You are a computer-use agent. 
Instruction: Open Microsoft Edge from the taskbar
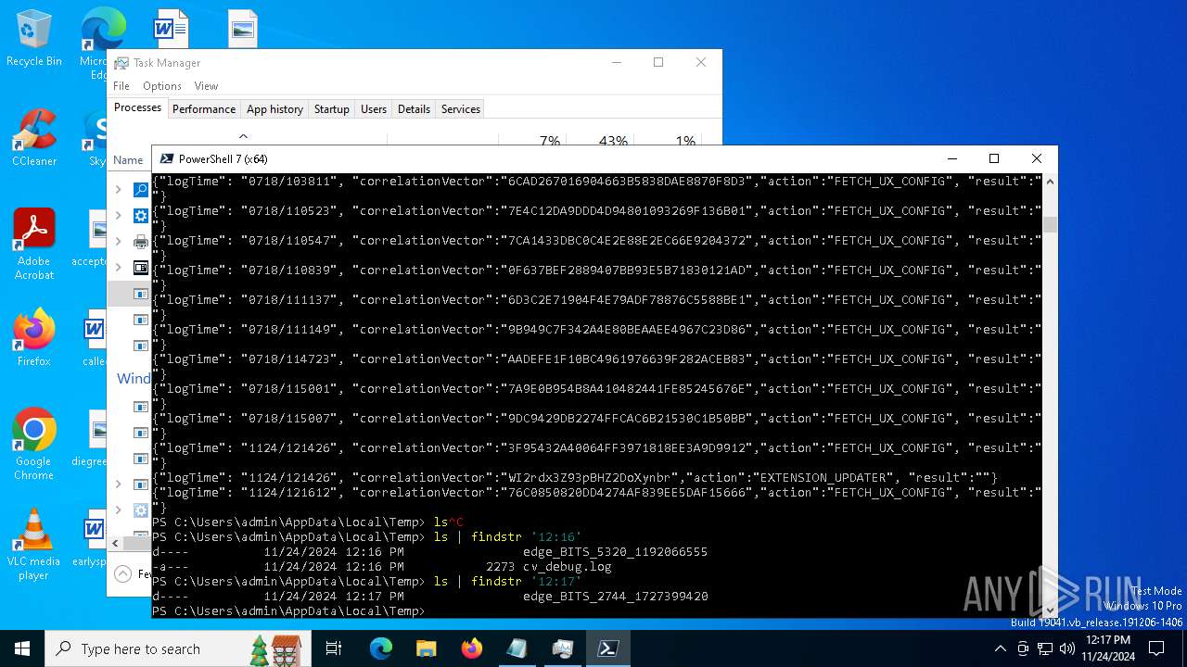click(381, 648)
